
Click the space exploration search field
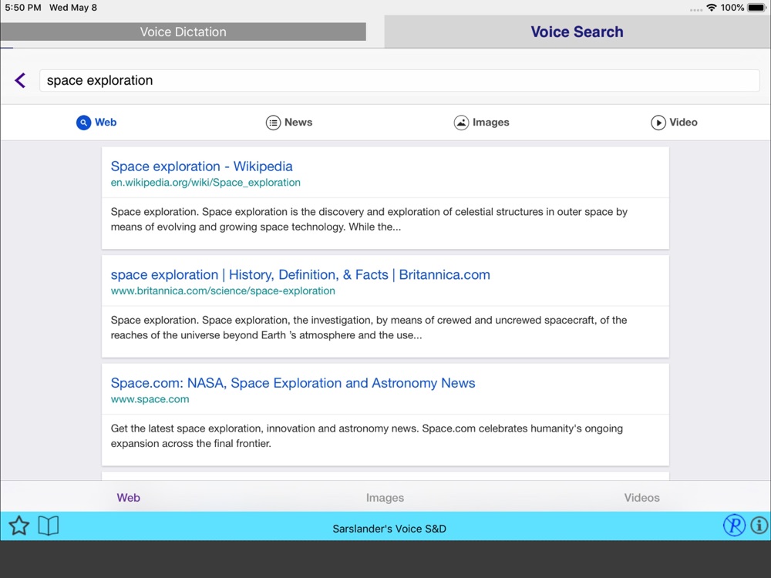point(399,81)
